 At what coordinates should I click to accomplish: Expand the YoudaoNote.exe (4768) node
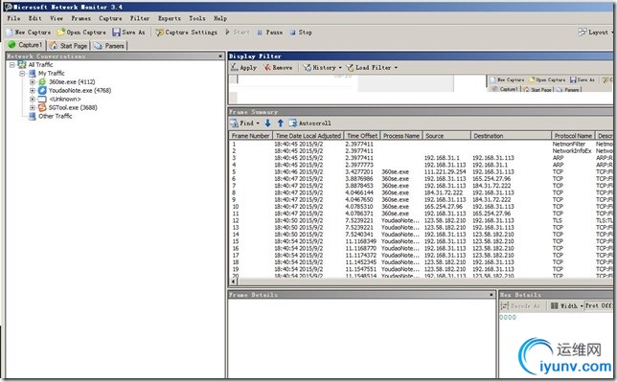33,91
